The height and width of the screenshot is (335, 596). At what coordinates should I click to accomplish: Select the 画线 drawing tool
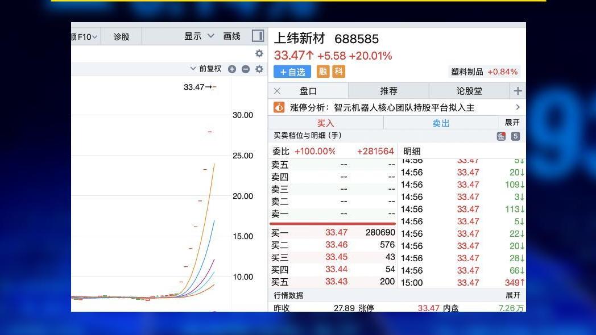(x=231, y=36)
